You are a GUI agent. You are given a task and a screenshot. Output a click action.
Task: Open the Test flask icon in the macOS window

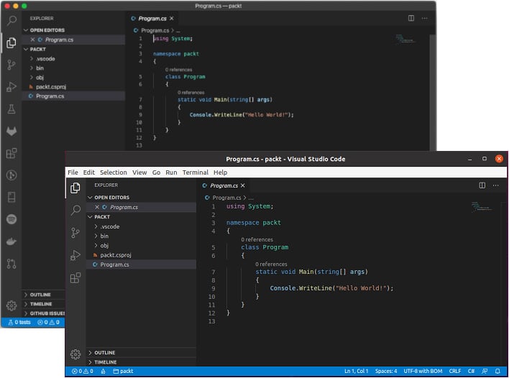coord(11,109)
